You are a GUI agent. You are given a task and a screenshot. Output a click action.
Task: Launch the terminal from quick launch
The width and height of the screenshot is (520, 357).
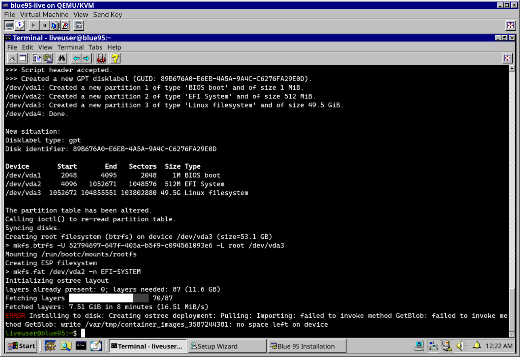click(81, 346)
